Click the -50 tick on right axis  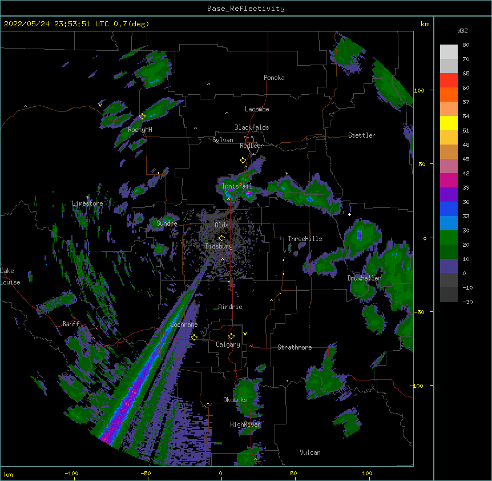pos(419,312)
